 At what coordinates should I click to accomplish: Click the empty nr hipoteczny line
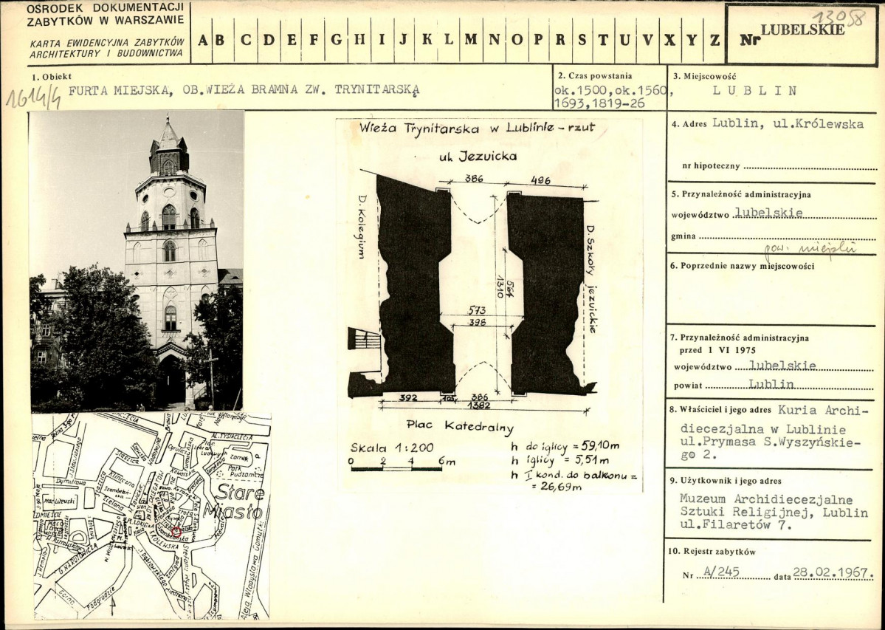[x=809, y=168]
